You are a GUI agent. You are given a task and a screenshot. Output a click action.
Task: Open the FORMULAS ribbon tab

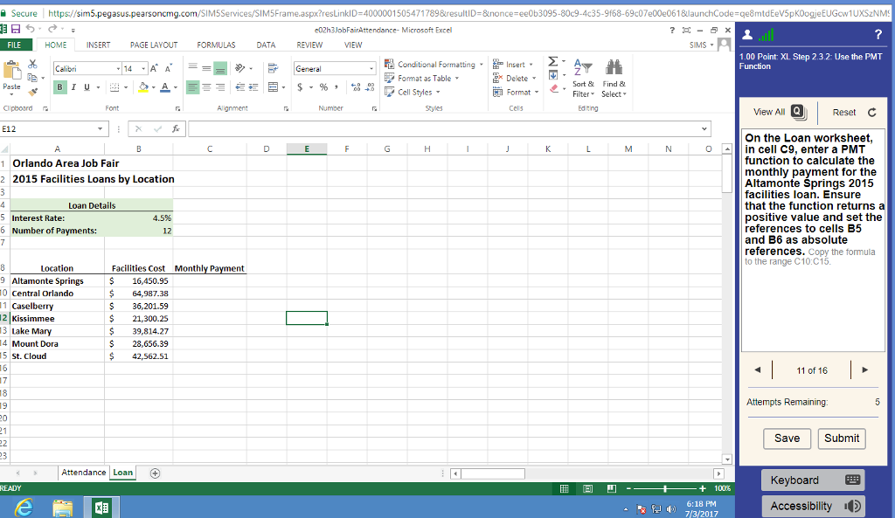coord(216,45)
